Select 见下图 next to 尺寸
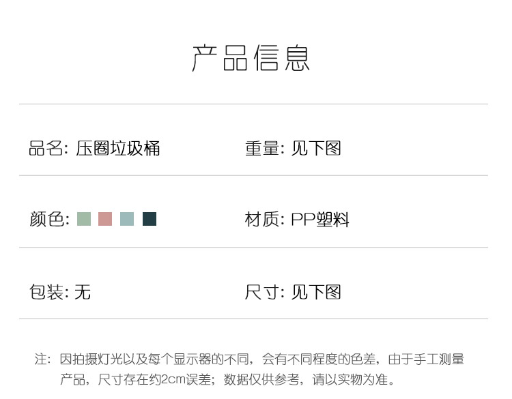Image resolution: width=512 pixels, height=399 pixels. (x=316, y=292)
